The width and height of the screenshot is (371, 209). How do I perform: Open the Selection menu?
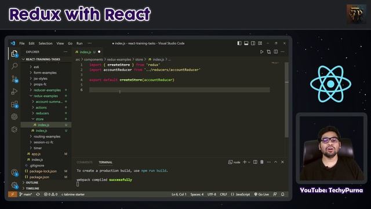pos(45,44)
